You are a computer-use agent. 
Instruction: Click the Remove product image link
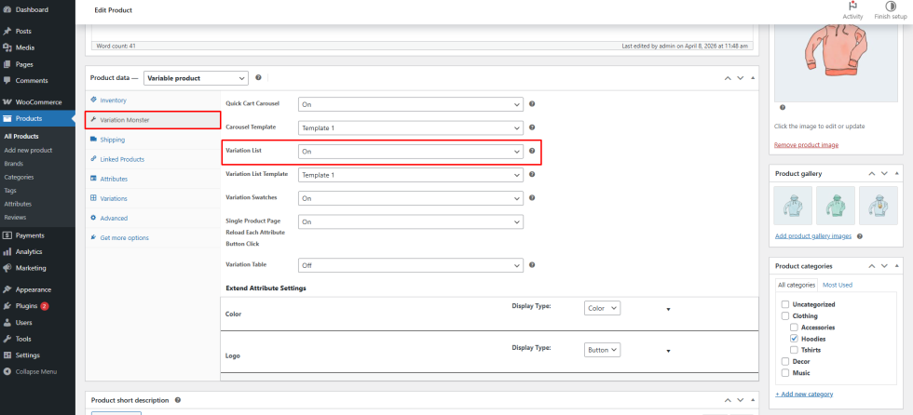pos(806,144)
